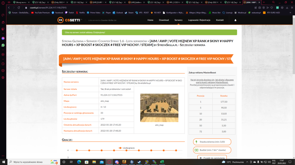Open Windows notification center icon
The height and width of the screenshot is (165, 295).
290,162
